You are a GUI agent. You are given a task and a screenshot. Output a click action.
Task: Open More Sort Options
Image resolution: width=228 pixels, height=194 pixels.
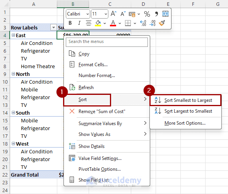tap(185, 123)
